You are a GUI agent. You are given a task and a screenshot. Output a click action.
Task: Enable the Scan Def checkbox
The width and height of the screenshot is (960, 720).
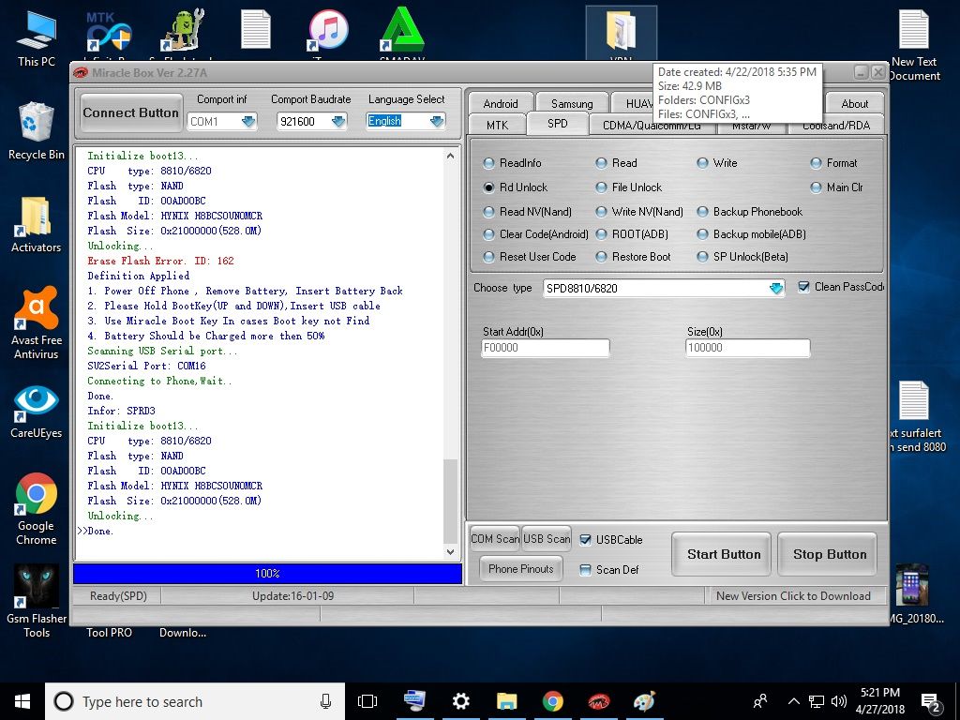point(585,570)
